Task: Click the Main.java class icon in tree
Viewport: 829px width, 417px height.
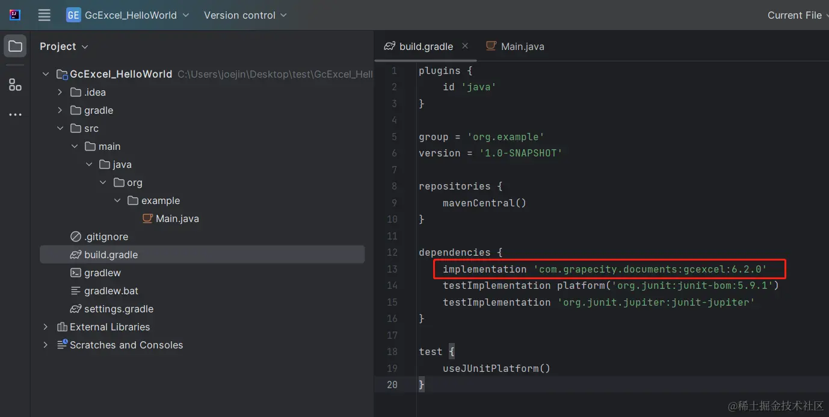Action: pyautogui.click(x=147, y=218)
